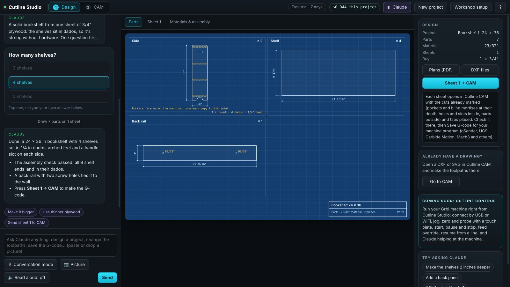Click the Bookshelf 24 × 36 title block

click(368, 209)
